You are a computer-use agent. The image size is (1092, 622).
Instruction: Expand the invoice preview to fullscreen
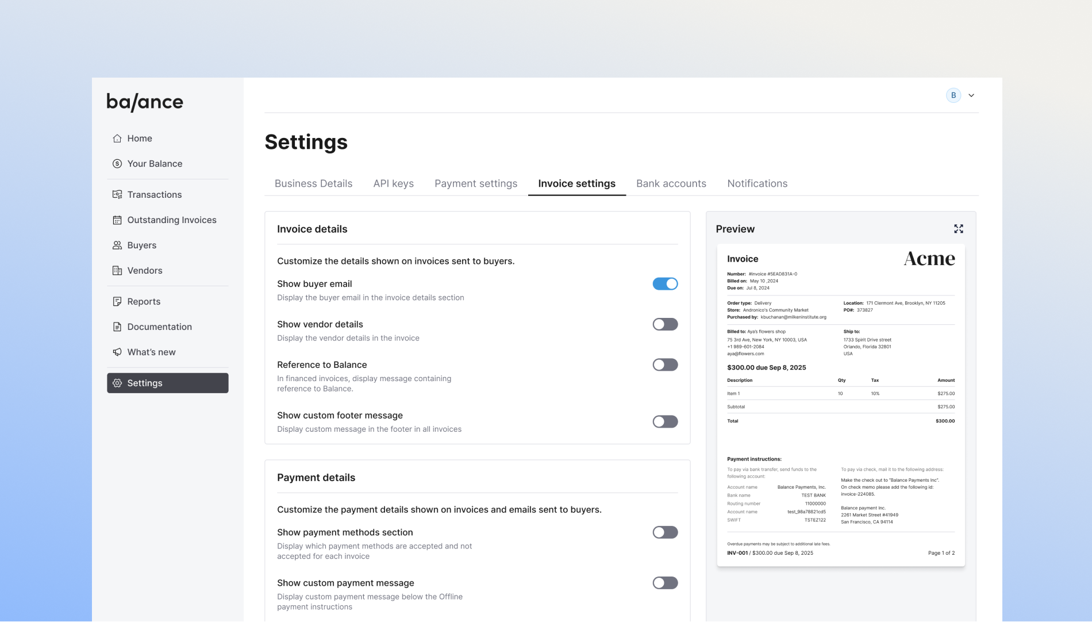click(x=958, y=229)
